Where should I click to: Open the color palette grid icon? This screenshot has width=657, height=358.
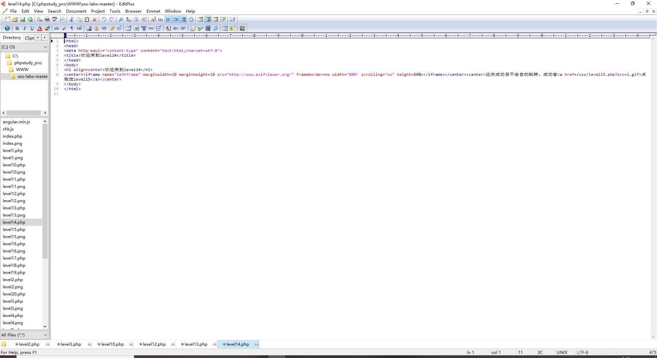(x=47, y=28)
